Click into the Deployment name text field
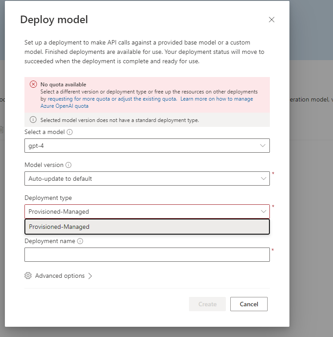The image size is (333, 337). (x=147, y=255)
